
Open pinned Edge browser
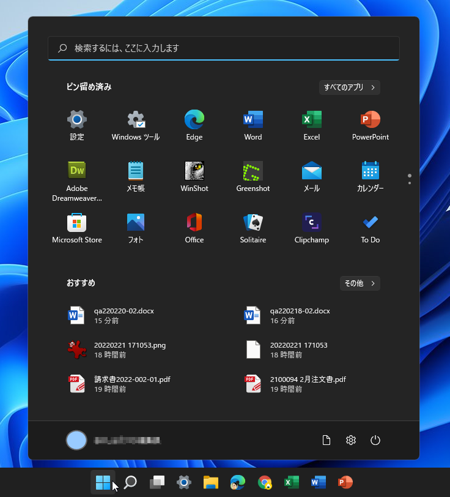coord(194,125)
